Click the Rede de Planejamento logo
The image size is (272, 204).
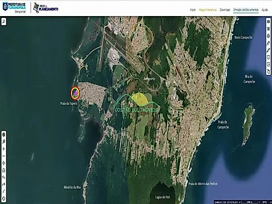[46, 8]
